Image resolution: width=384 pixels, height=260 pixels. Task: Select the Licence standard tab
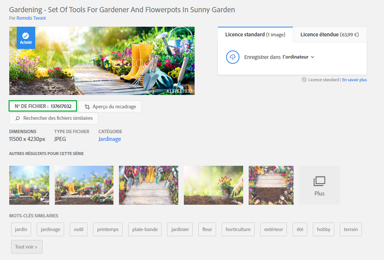point(256,34)
